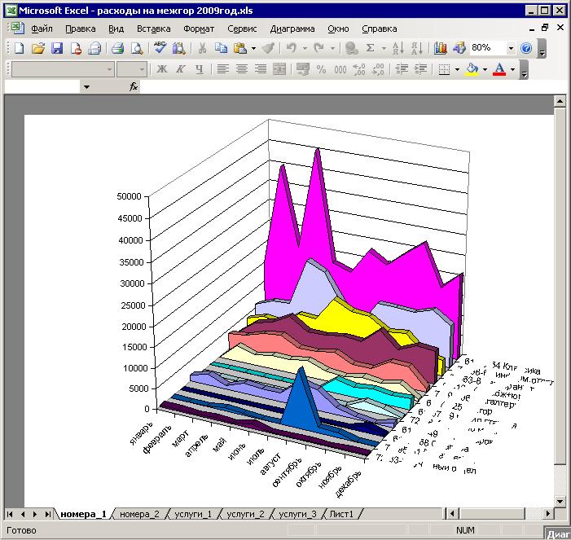The image size is (571, 540).
Task: Open the Chart Wizard icon
Action: [x=441, y=48]
